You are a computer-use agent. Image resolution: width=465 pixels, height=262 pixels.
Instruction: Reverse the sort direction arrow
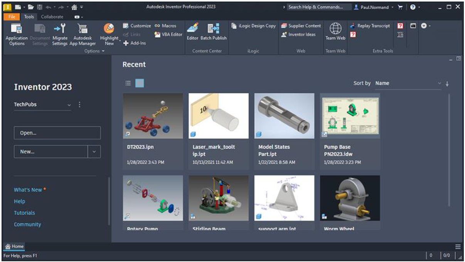click(x=447, y=83)
